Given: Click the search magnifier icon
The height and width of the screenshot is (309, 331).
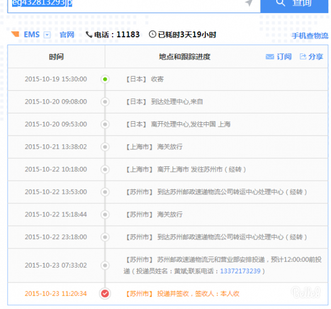Looking at the screenshot, I should pyautogui.click(x=280, y=3).
